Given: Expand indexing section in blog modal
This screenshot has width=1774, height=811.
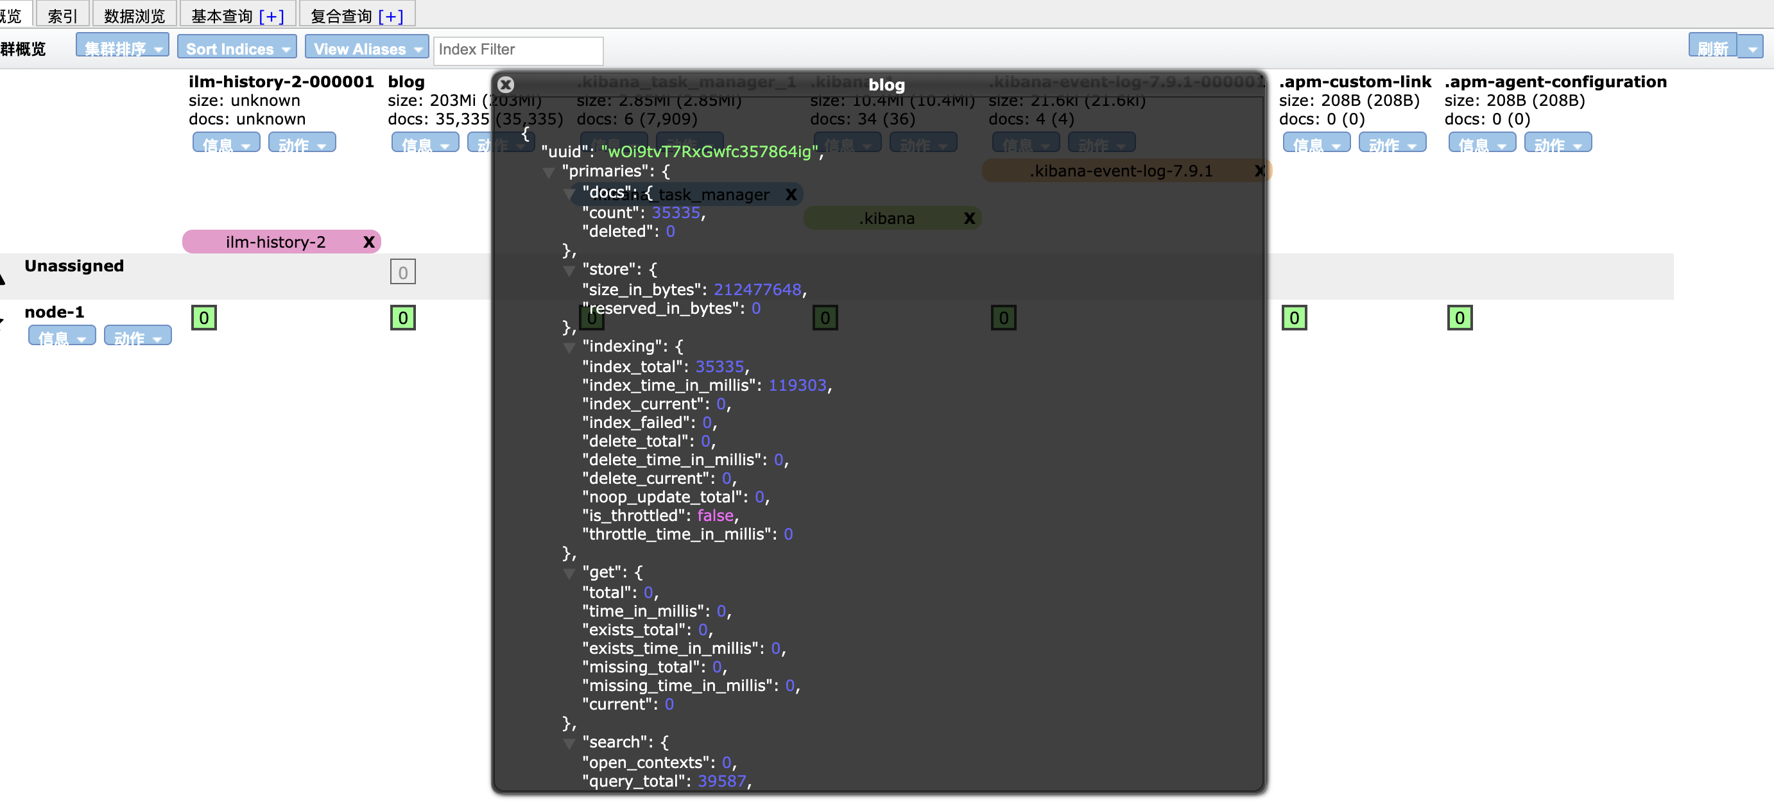Looking at the screenshot, I should point(569,345).
